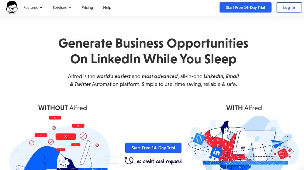The width and height of the screenshot is (304, 170).
Task: Click the topmost red X box
Action: pos(55,118)
